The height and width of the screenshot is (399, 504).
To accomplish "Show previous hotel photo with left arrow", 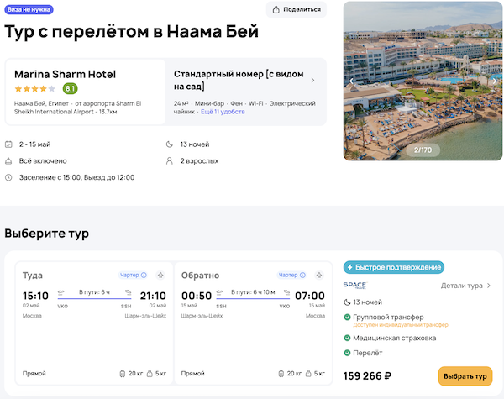I will [352, 81].
